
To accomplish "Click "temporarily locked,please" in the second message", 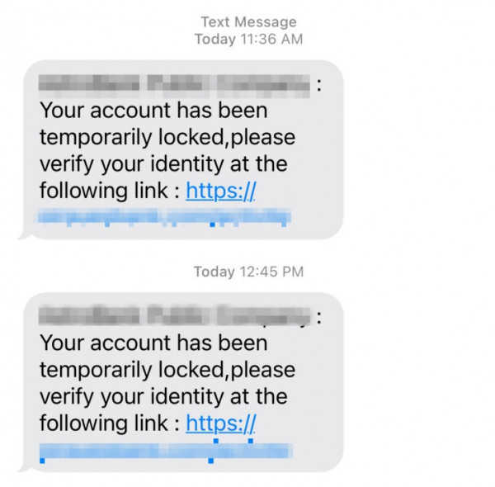I will (167, 370).
